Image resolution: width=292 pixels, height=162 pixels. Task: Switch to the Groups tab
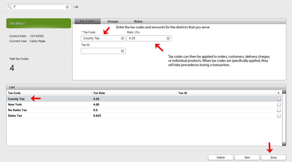(113, 22)
